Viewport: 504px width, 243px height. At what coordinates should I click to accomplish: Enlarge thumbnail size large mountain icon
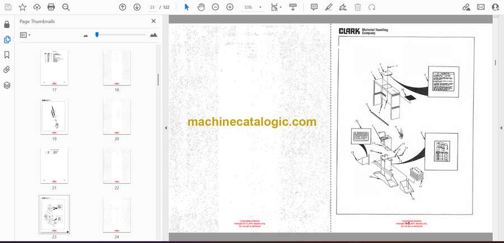click(153, 35)
